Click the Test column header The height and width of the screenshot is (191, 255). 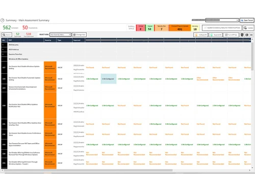(25, 40)
